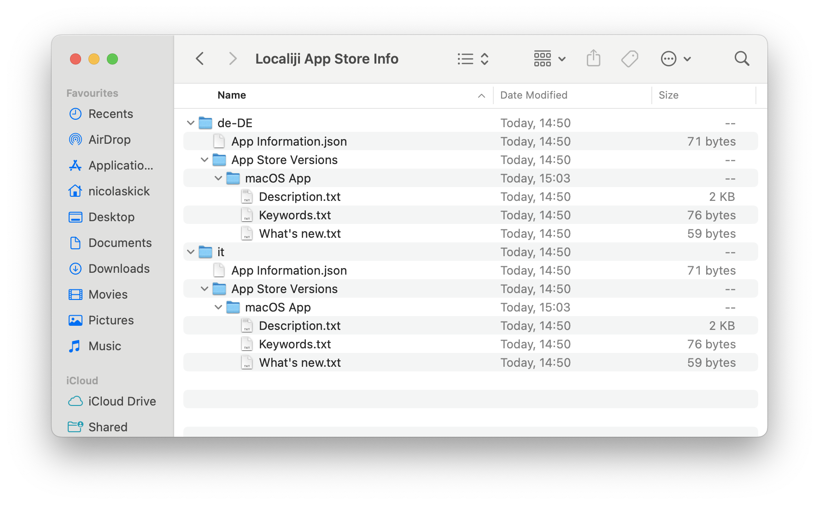Go forward with the right chevron button

click(233, 59)
